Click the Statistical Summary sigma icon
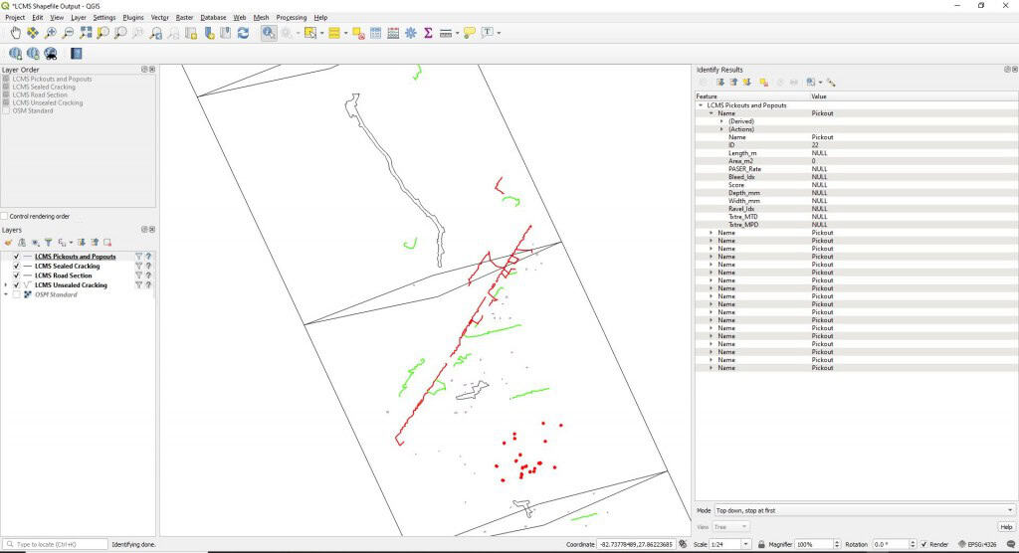1019x553 pixels. (x=428, y=33)
